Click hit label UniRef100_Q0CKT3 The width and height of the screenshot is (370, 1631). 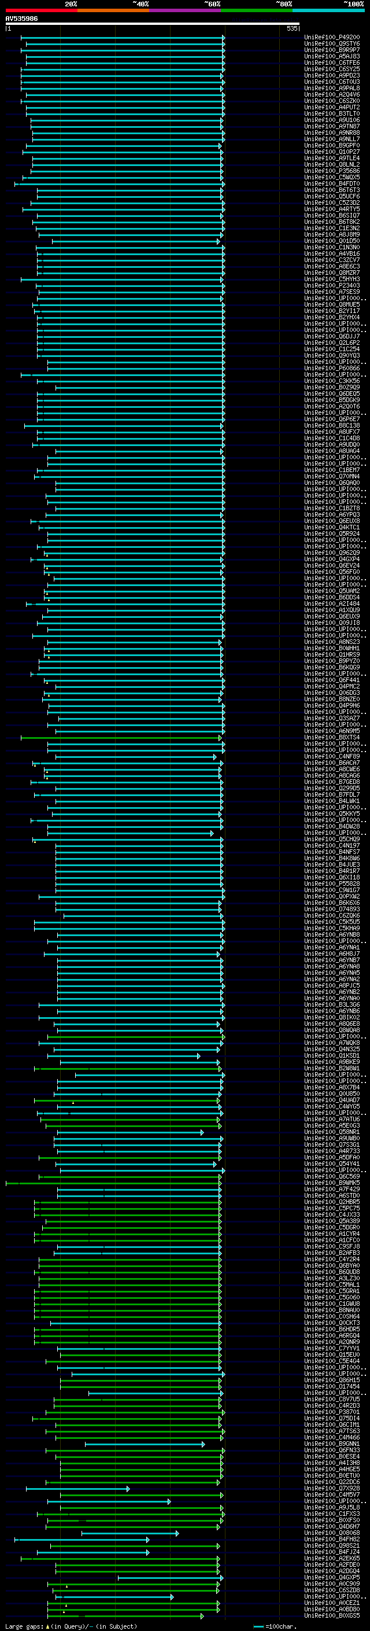pos(331,1323)
